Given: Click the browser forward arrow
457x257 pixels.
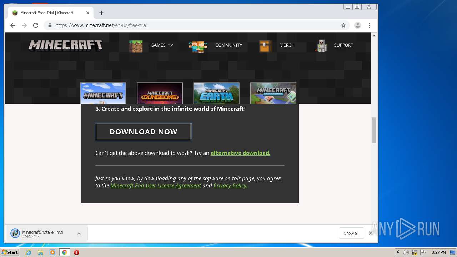Looking at the screenshot, I should click(24, 25).
